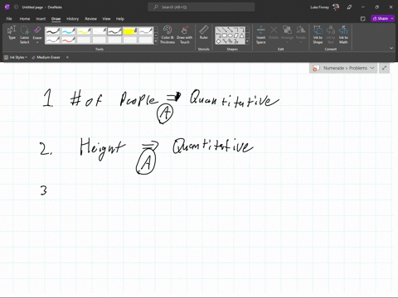Screen dimensions: 398x298
Task: Pick the thin yellow highlighter pen
Action: pos(84,31)
